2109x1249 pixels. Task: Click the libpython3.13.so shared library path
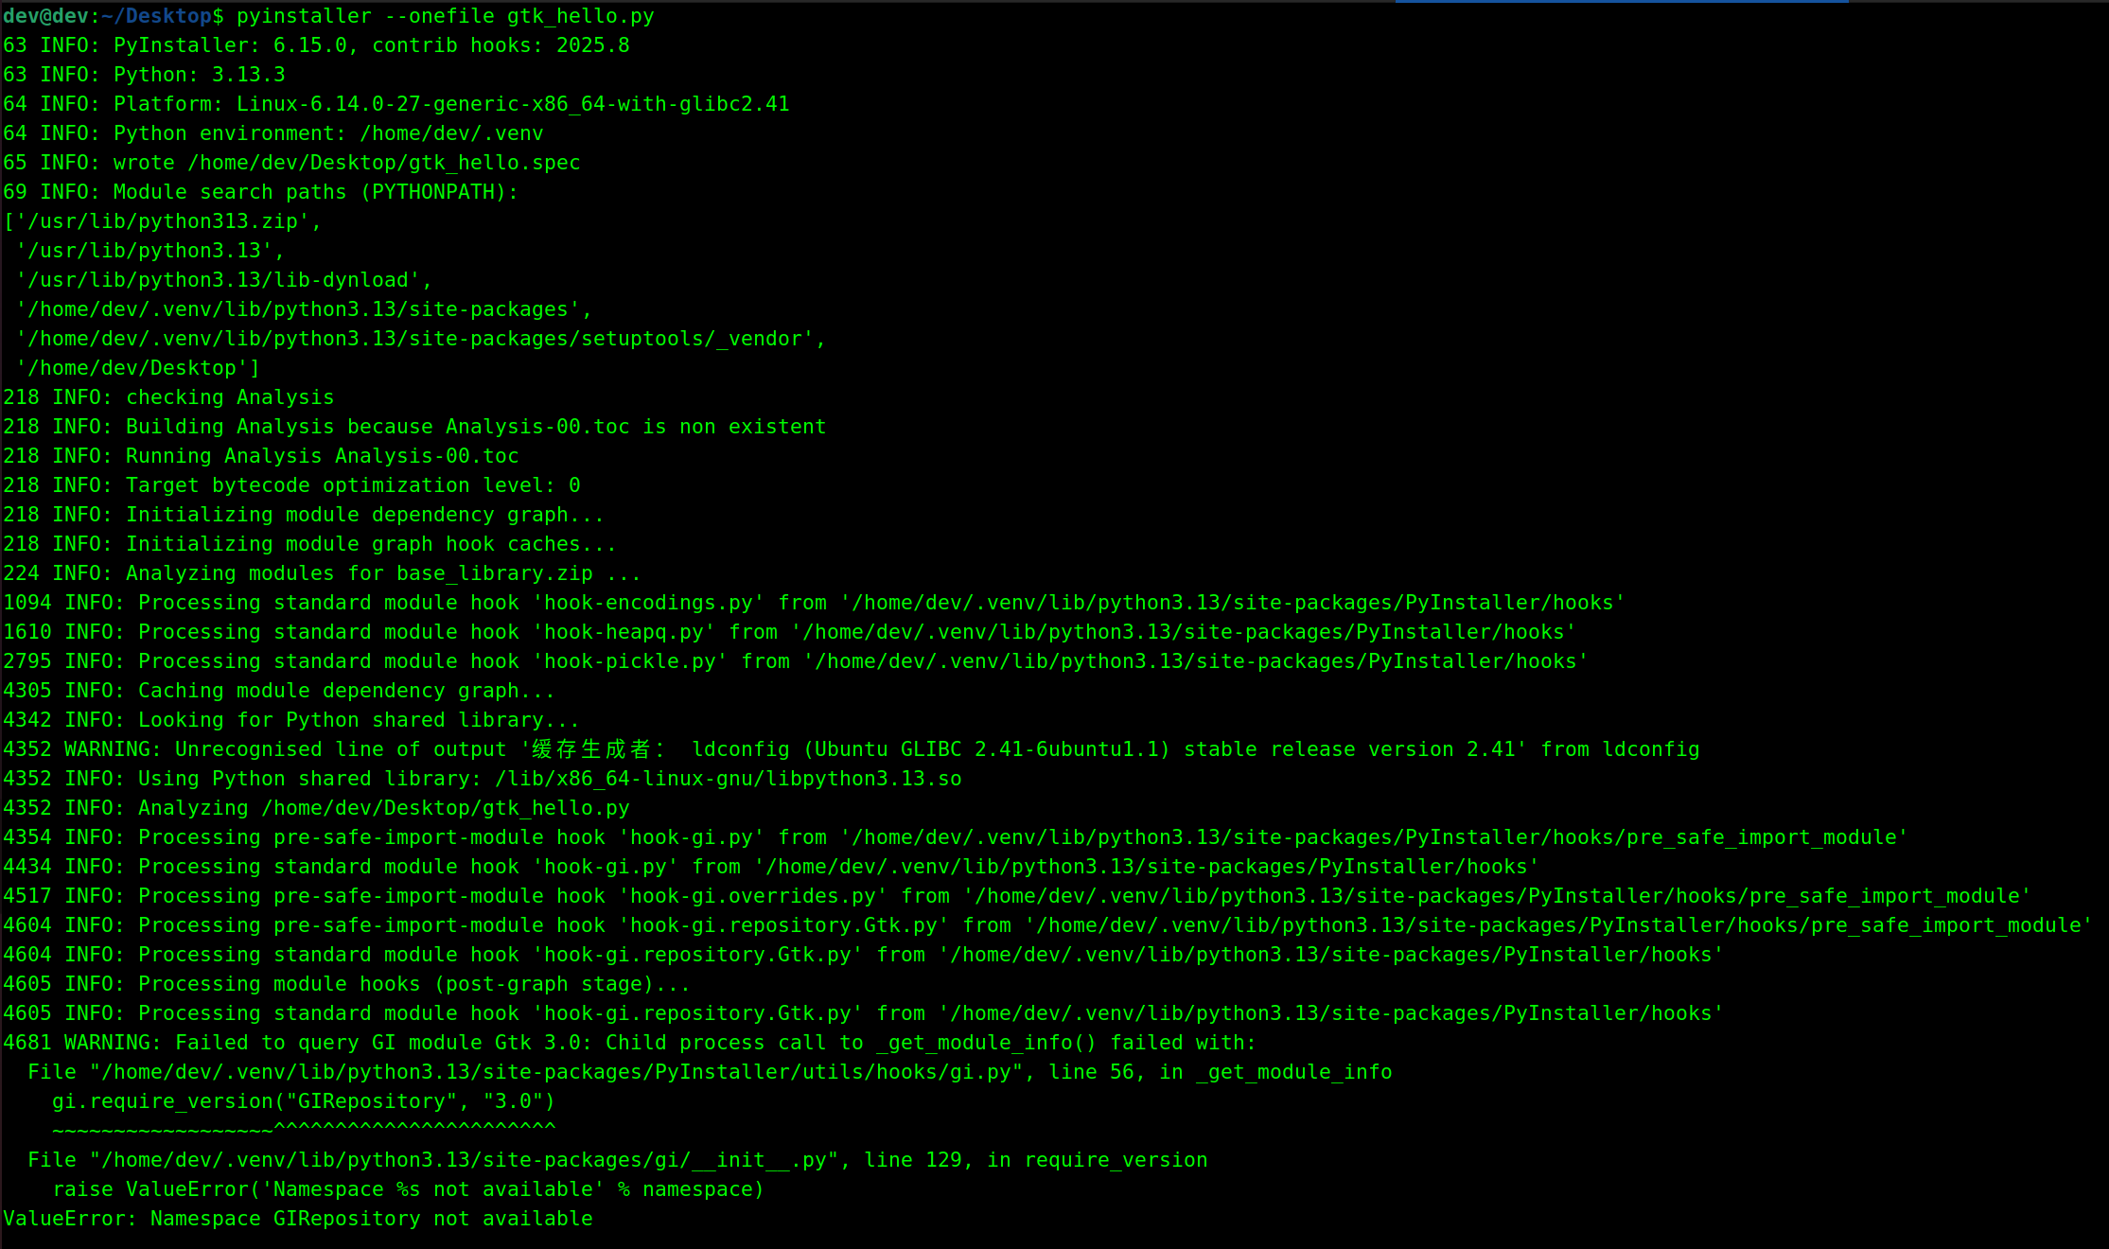coord(728,779)
